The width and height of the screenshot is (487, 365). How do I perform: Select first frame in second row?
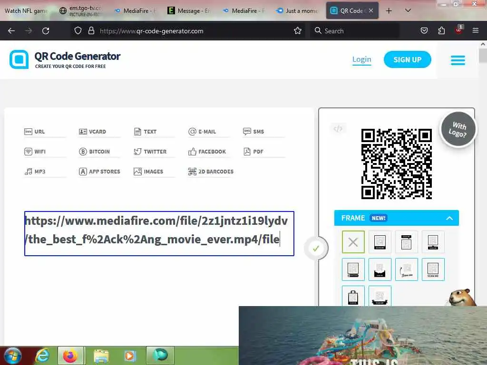pos(353,269)
